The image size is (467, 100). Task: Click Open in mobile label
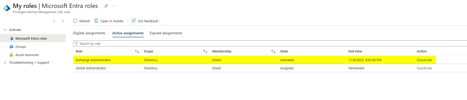point(112,21)
